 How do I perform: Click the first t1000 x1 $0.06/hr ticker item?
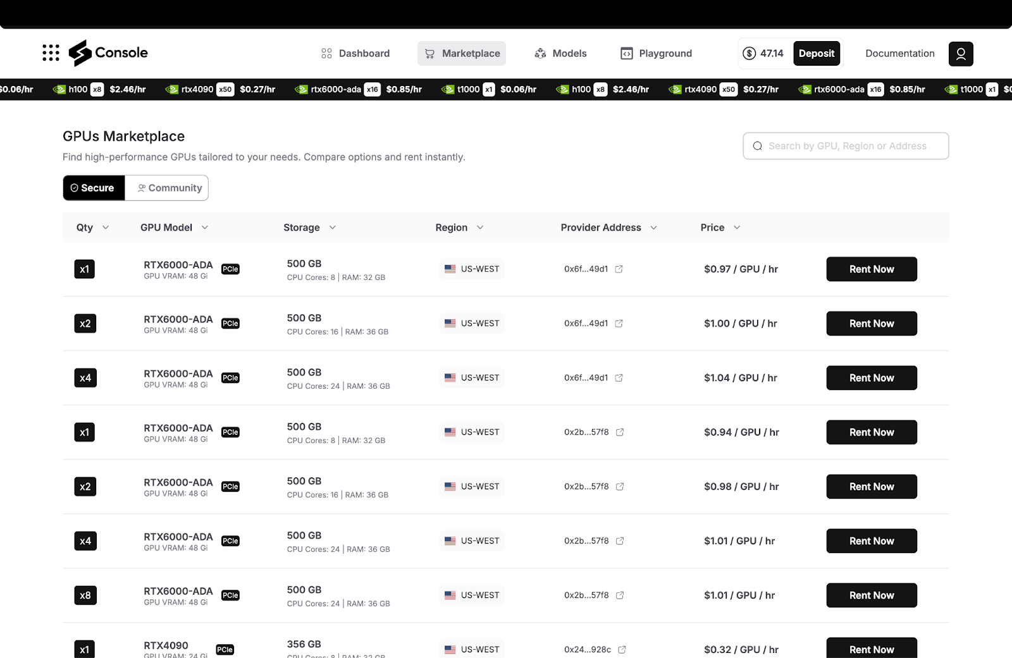coord(488,89)
